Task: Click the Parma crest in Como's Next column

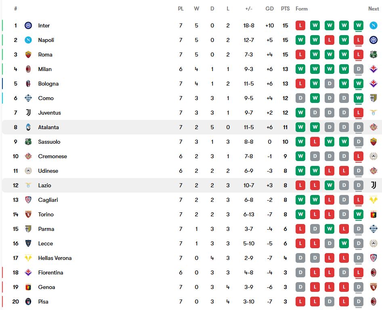Action: (x=373, y=98)
